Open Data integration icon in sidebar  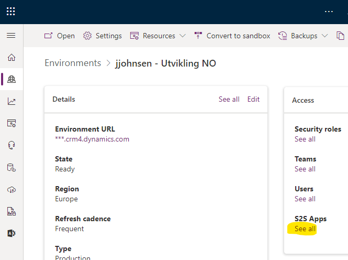(12, 167)
